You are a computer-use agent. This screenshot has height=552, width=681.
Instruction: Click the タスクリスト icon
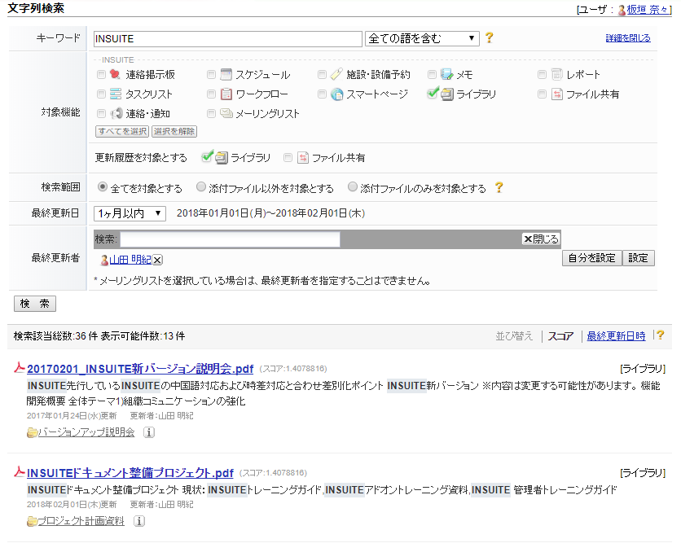pyautogui.click(x=116, y=94)
